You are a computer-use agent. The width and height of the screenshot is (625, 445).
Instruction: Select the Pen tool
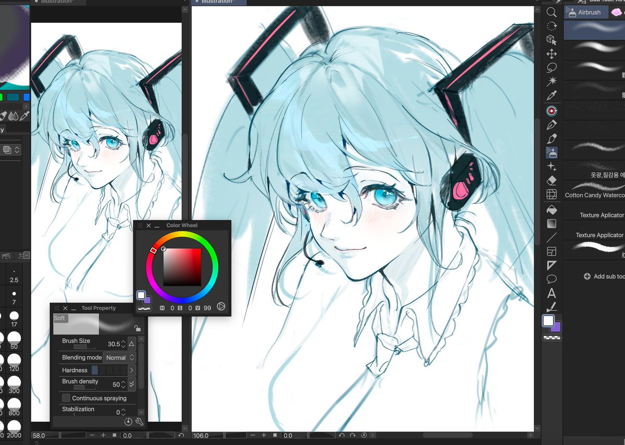pyautogui.click(x=552, y=124)
